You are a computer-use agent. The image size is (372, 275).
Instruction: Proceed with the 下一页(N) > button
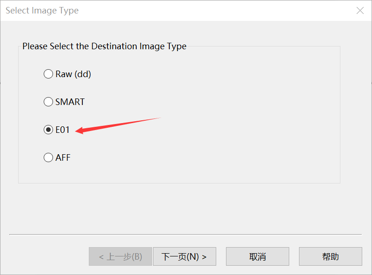click(184, 256)
